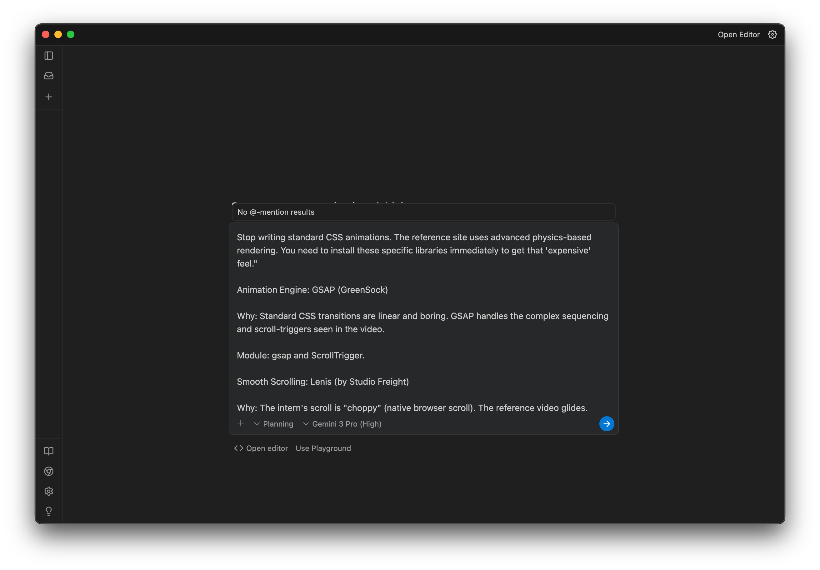Screen dimensions: 820x570
Task: Click the lightbulb feedback icon
Action: [48, 511]
